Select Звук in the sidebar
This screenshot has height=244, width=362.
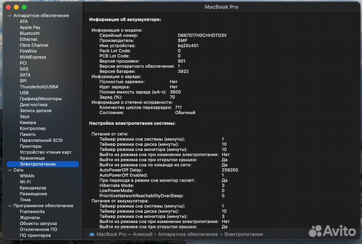(x=25, y=116)
